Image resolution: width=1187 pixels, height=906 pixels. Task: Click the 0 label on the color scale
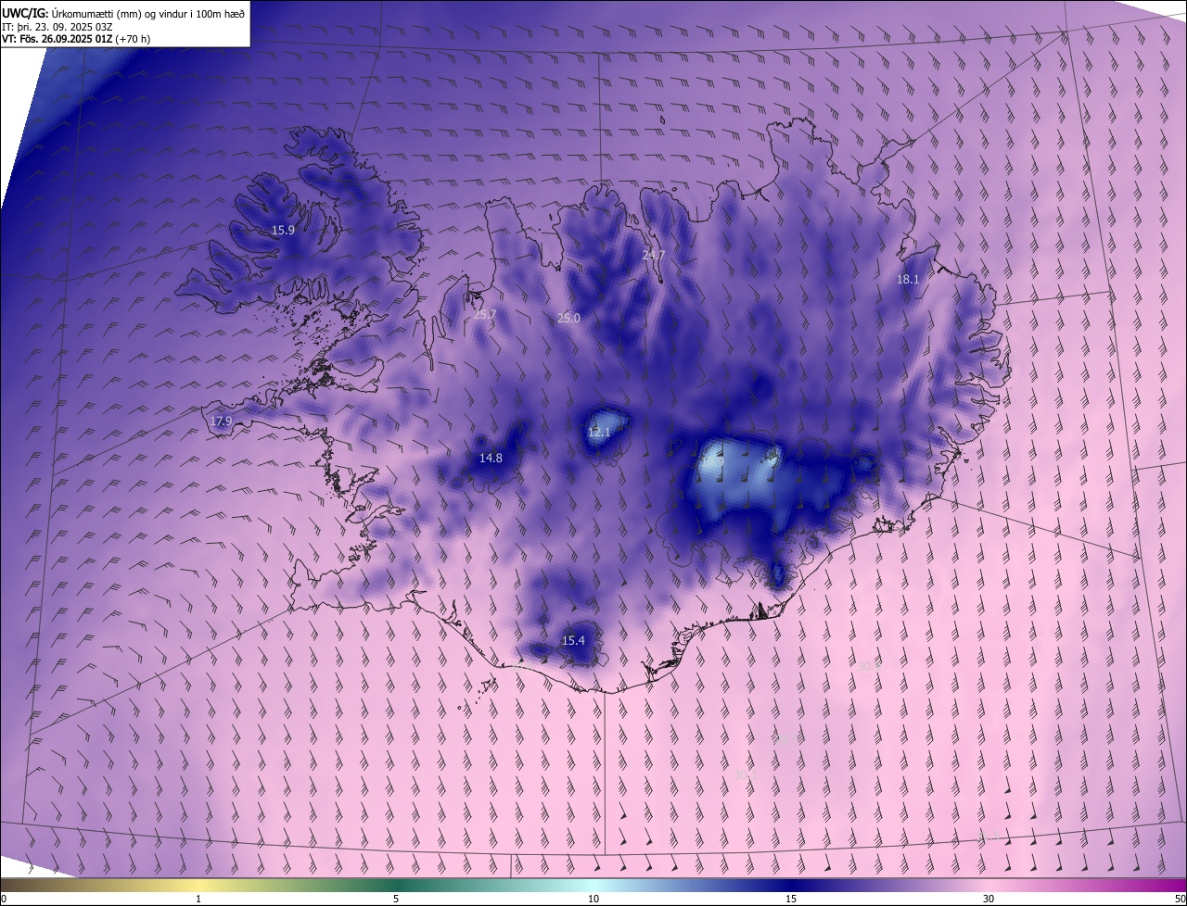coord(4,899)
